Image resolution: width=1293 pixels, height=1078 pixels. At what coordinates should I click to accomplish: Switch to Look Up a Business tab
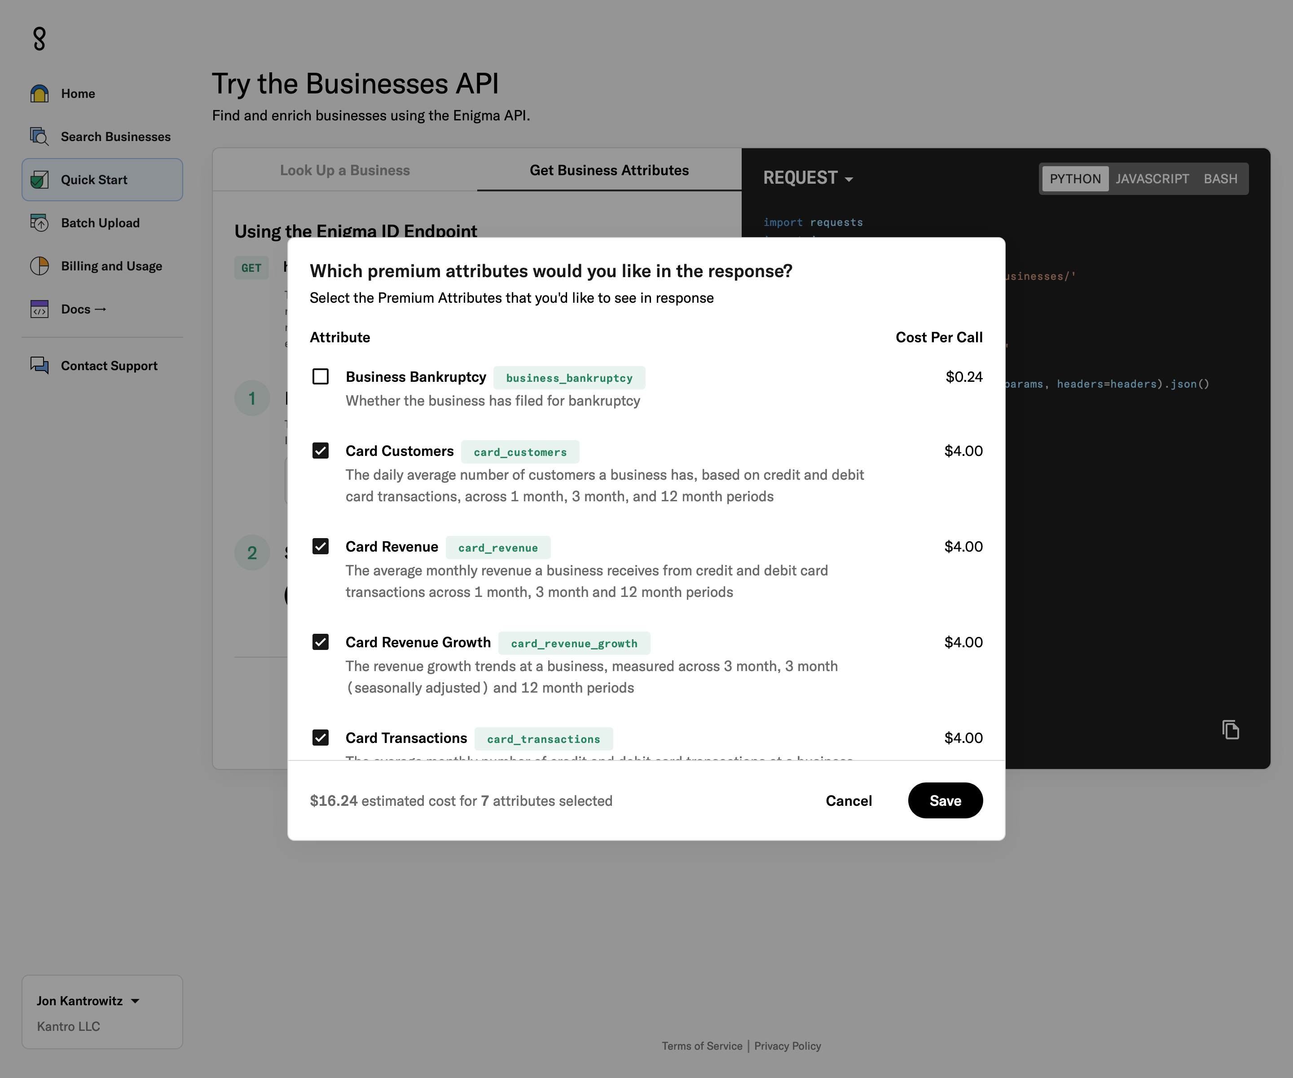[x=345, y=170]
